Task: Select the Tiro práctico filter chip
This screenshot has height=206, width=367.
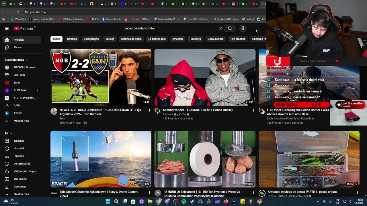Action: pos(238,39)
